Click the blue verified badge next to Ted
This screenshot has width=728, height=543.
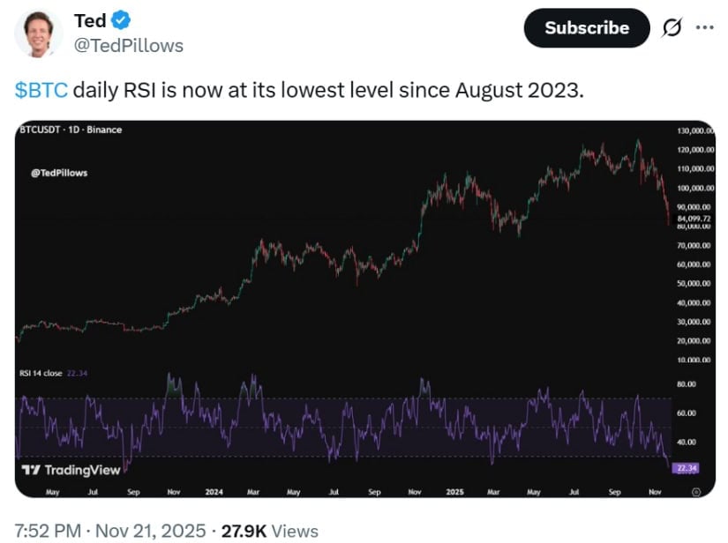tap(124, 21)
